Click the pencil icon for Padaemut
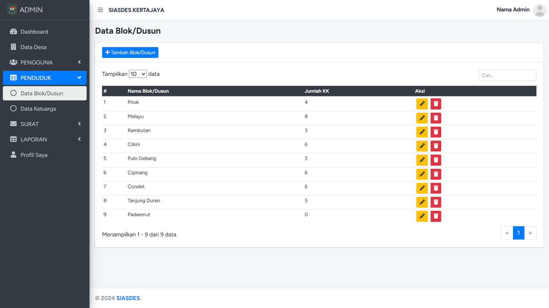Image resolution: width=549 pixels, height=308 pixels. pos(422,216)
